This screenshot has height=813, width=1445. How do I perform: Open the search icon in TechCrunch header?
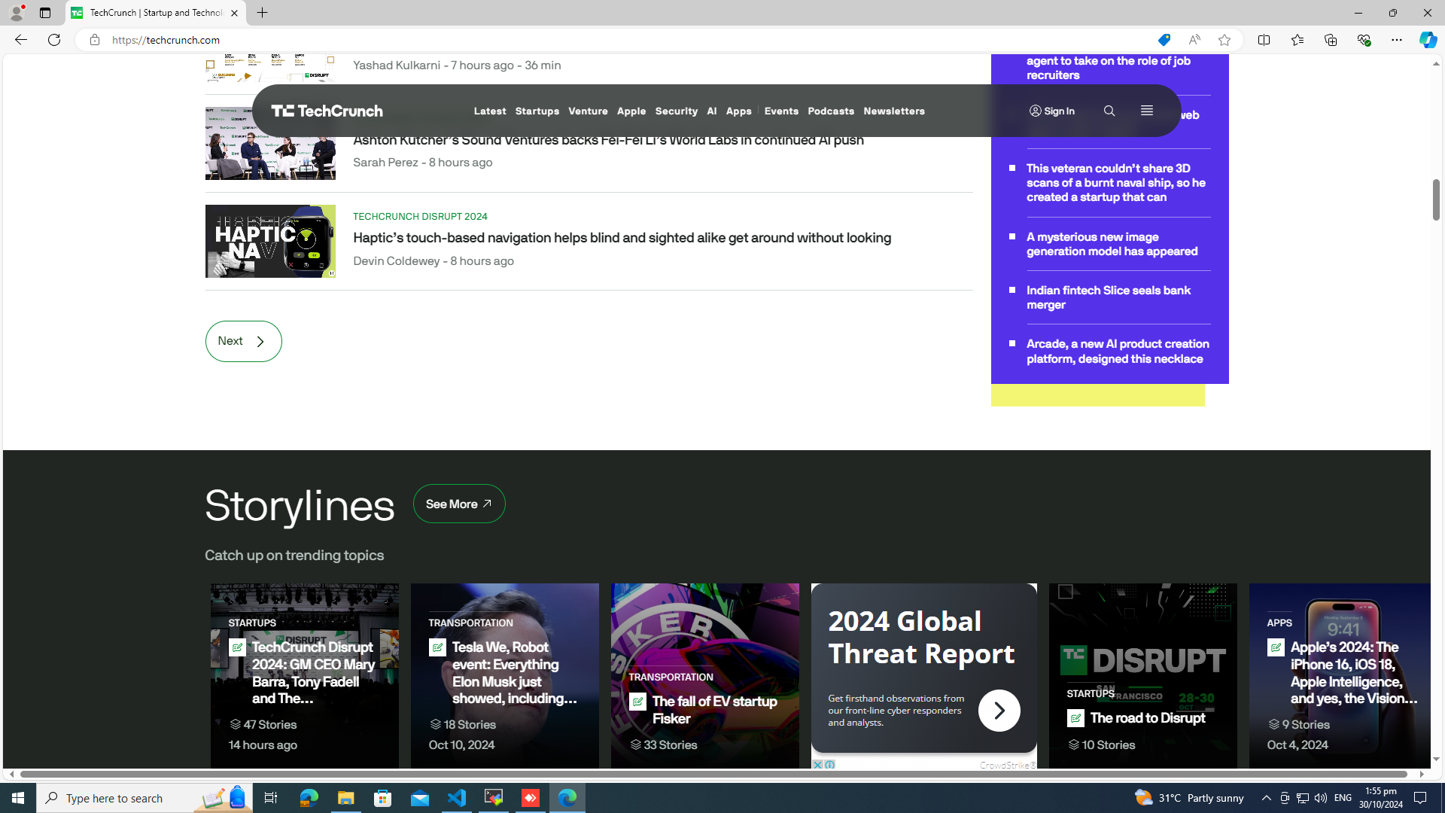click(x=1109, y=111)
